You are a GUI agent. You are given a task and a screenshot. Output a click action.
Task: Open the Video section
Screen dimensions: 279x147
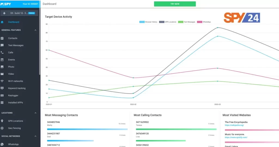coord(11,74)
